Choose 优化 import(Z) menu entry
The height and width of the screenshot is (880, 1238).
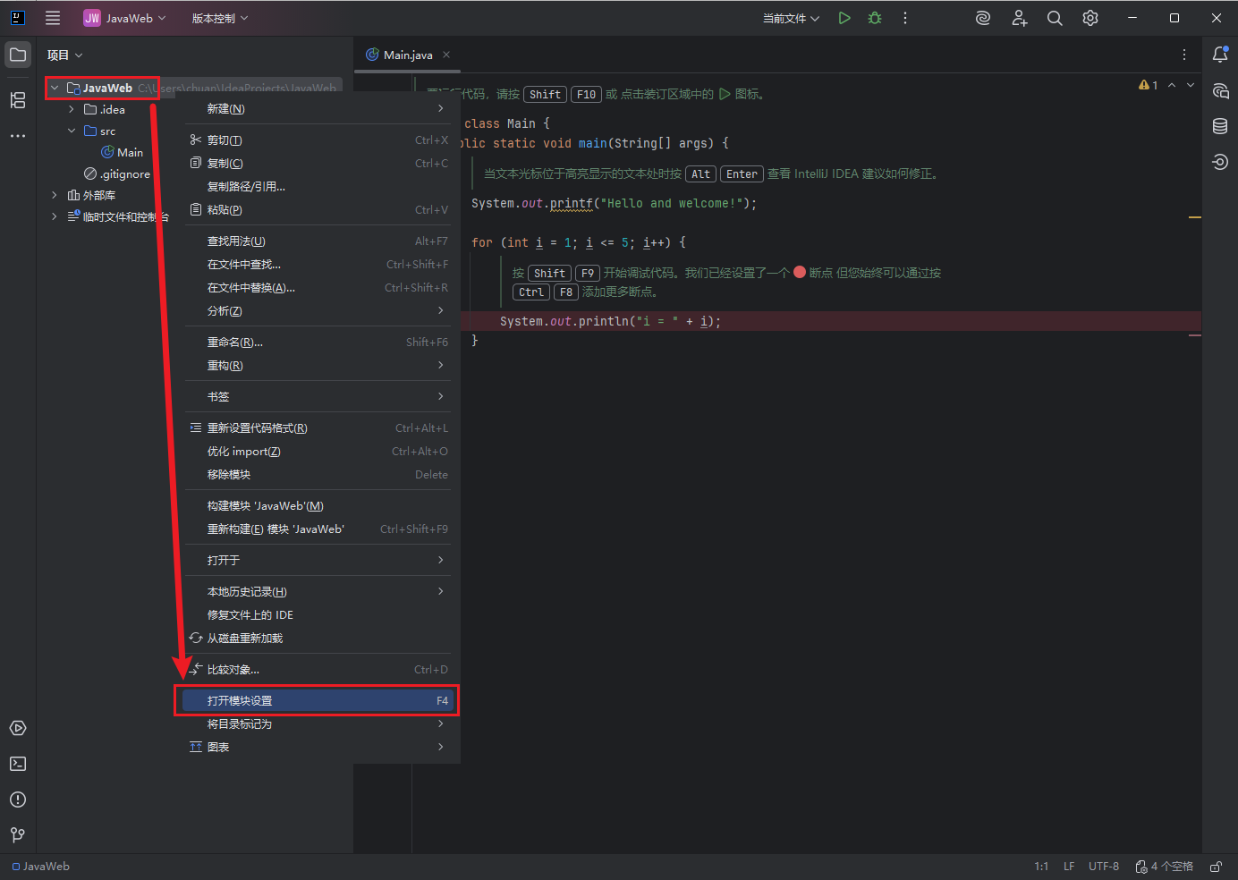click(318, 452)
